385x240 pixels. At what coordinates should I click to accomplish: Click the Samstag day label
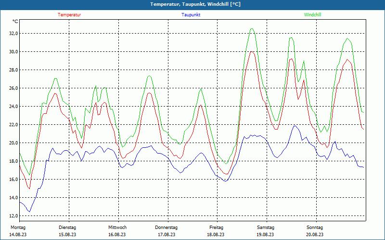click(x=266, y=228)
